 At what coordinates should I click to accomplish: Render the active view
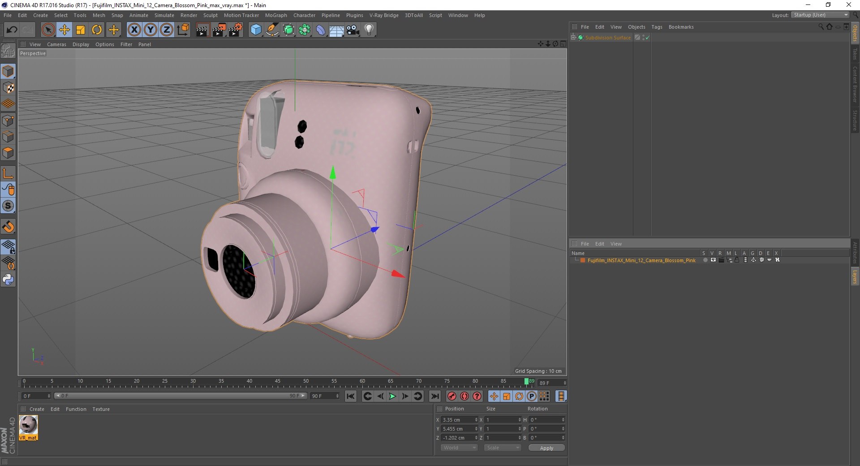tap(202, 30)
